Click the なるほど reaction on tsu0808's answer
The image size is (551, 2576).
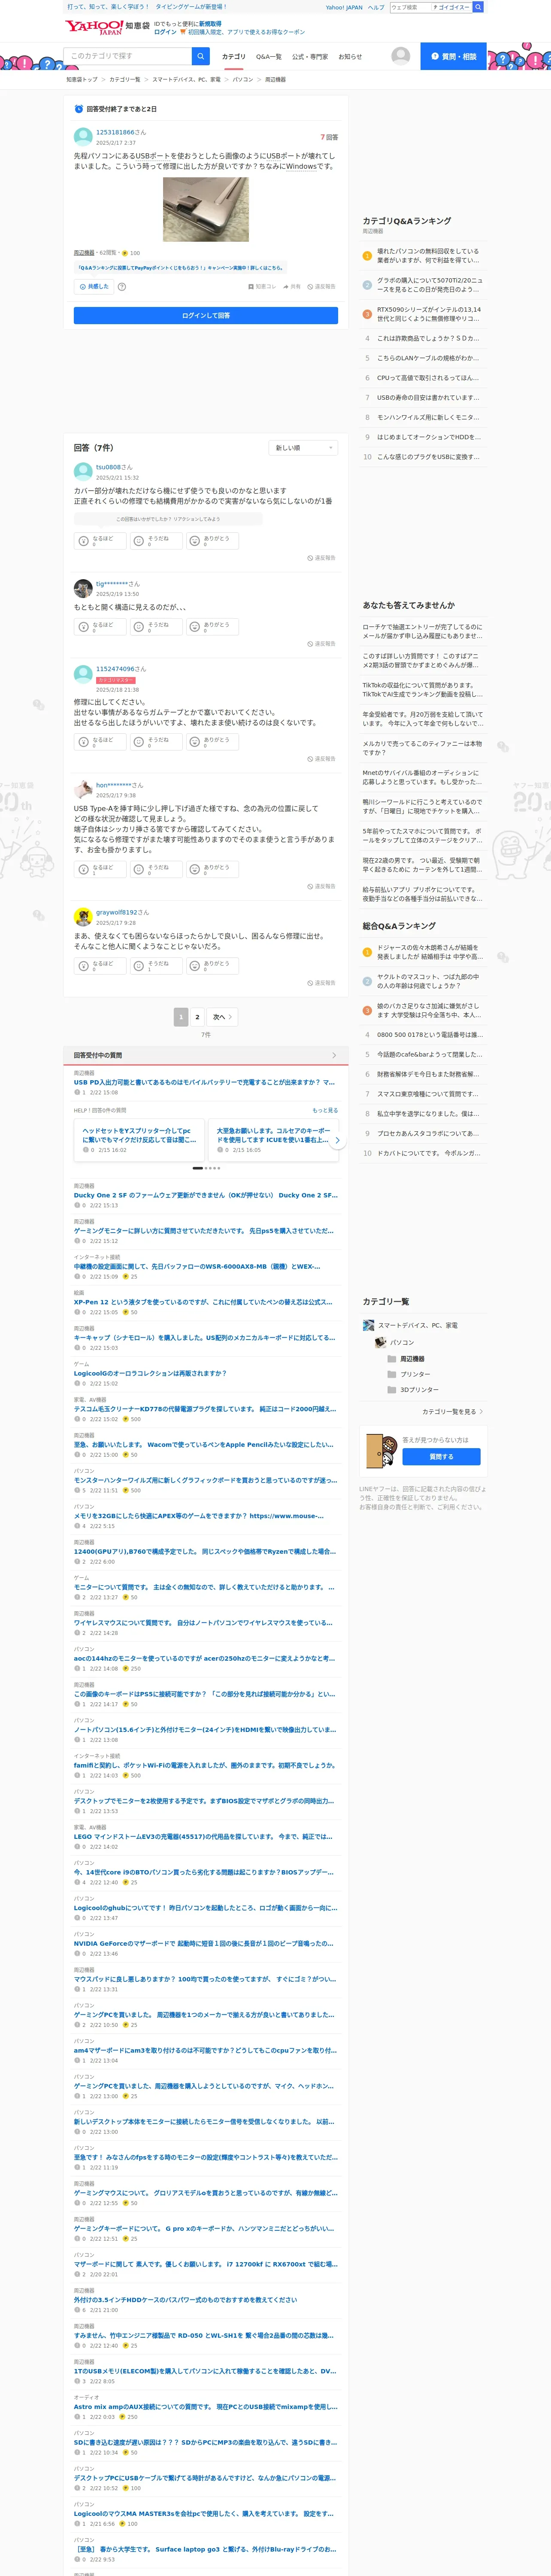pos(99,541)
